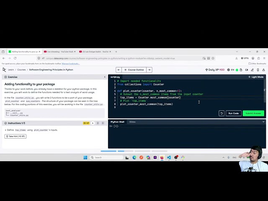Go to the previous exercise arrow
The image size is (268, 201).
coord(119,70)
